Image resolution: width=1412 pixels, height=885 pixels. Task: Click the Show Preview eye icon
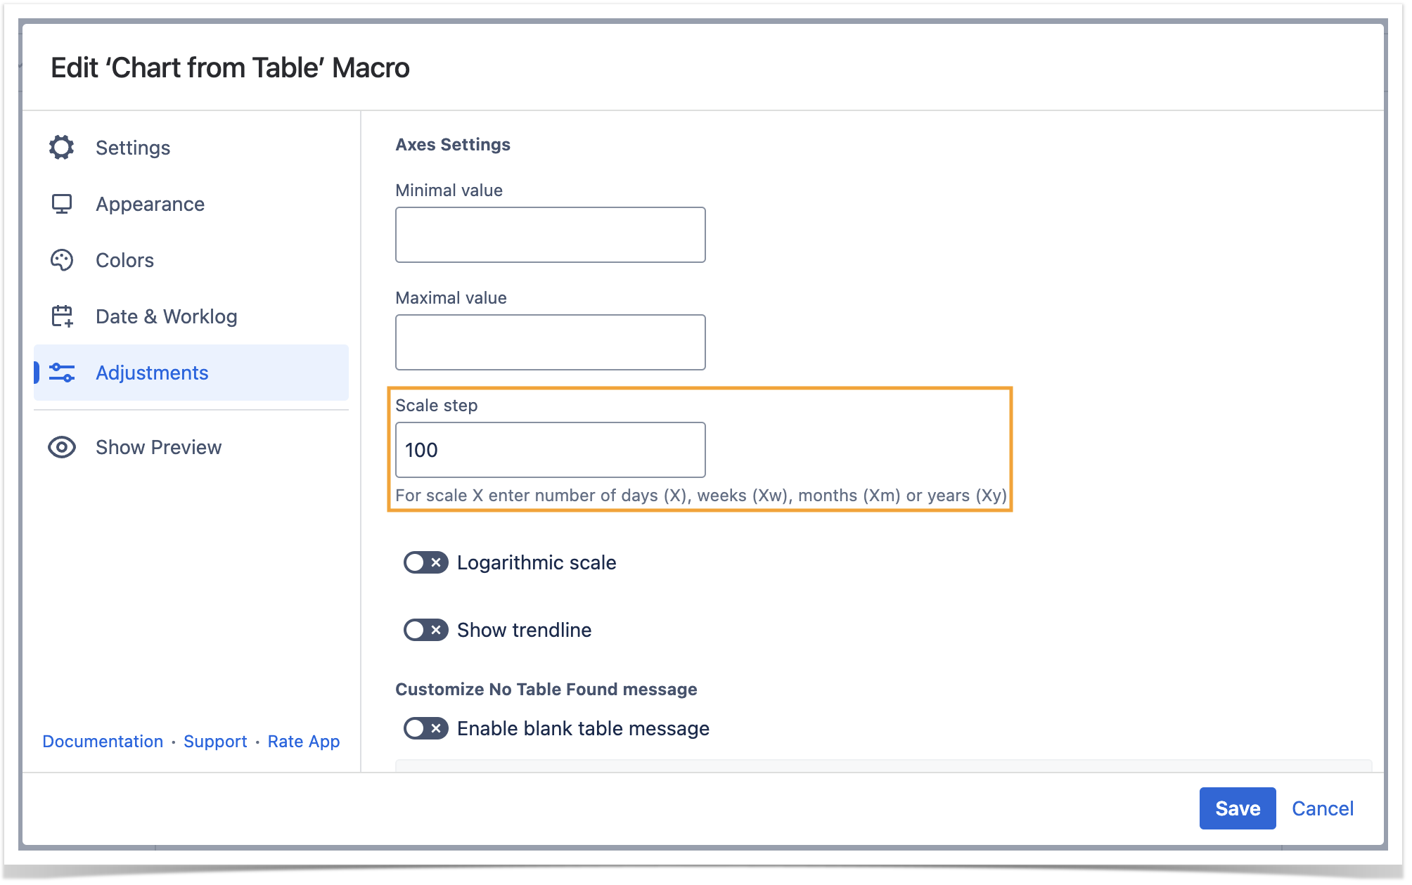tap(62, 447)
